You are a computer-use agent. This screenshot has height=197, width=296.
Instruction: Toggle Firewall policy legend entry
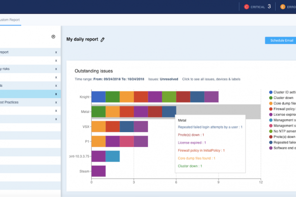tap(283, 109)
